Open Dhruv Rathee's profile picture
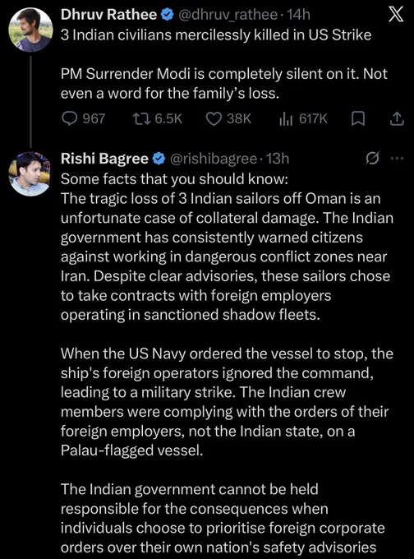Screen dimensions: 414x559 30,30
